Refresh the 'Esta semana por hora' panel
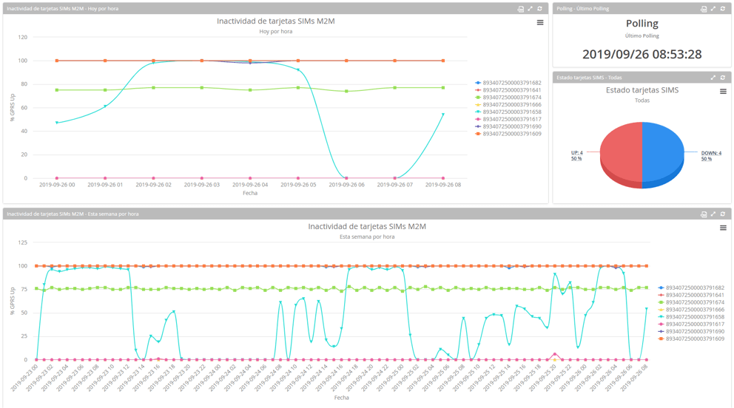This screenshot has height=408, width=734. tap(723, 214)
